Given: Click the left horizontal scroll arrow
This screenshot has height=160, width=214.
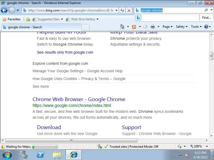Looking at the screenshot, I should (x=3, y=140).
